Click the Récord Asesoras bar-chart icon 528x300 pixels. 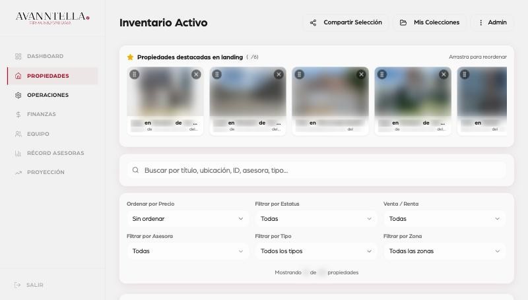tap(18, 154)
